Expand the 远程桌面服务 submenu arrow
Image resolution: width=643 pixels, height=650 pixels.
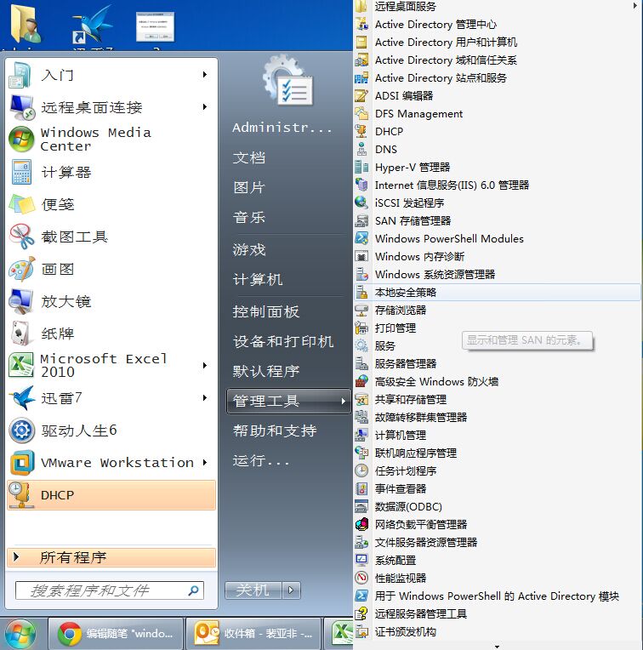(x=634, y=6)
